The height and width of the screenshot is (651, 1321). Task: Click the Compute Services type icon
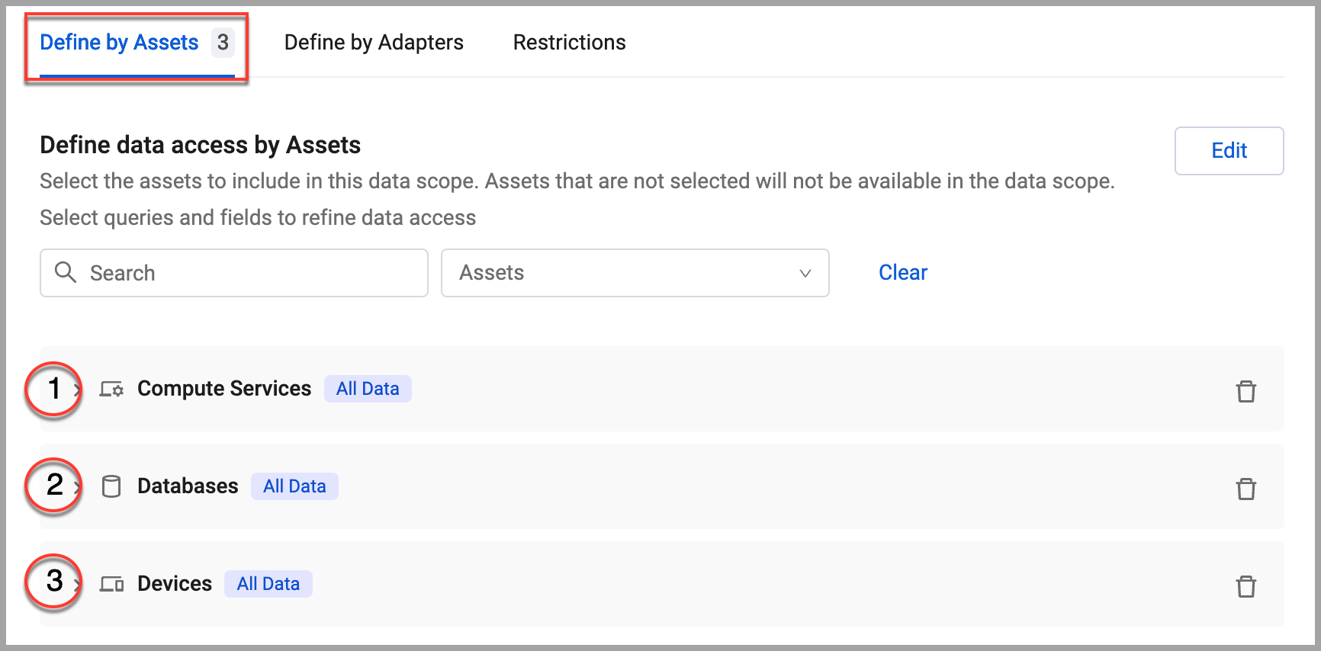click(x=111, y=390)
